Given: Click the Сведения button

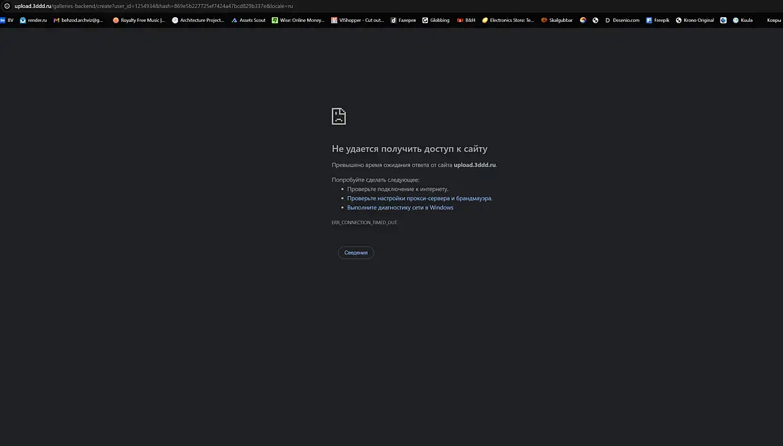Looking at the screenshot, I should (356, 253).
